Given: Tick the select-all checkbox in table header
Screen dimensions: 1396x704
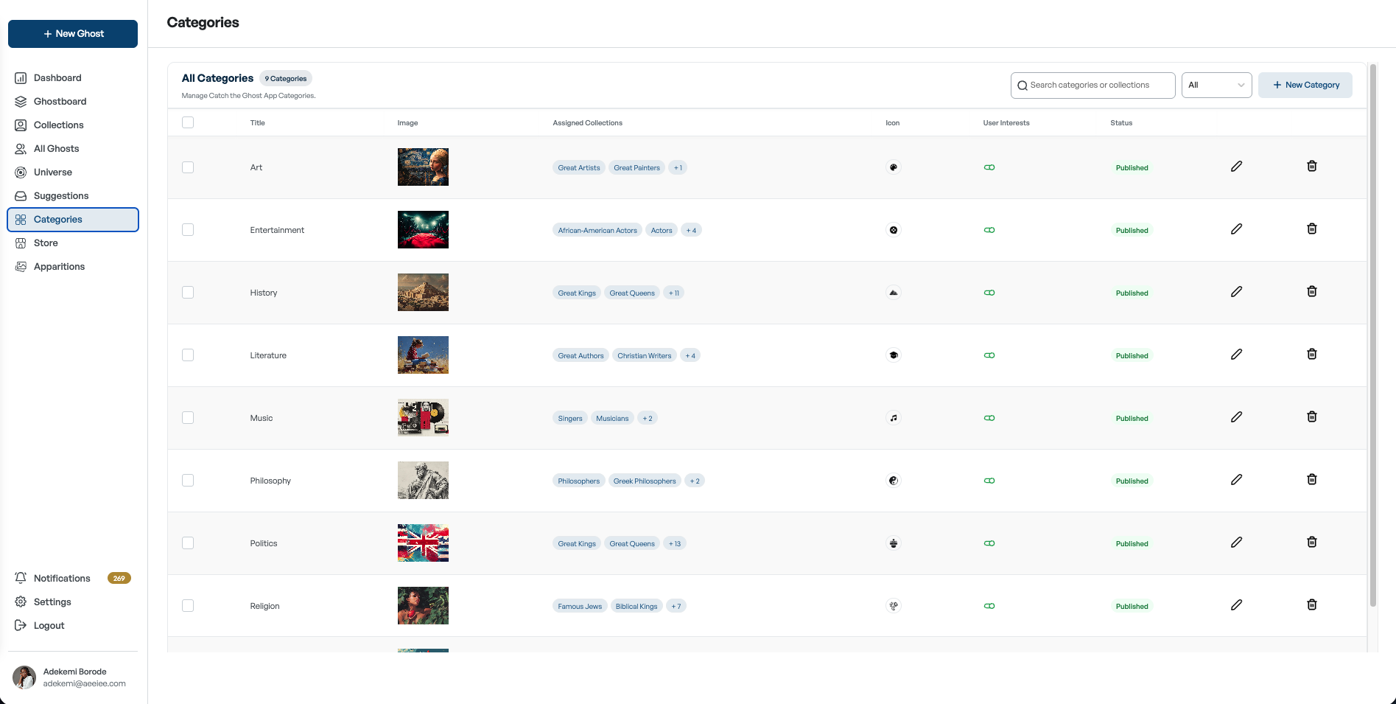Looking at the screenshot, I should (x=188, y=122).
